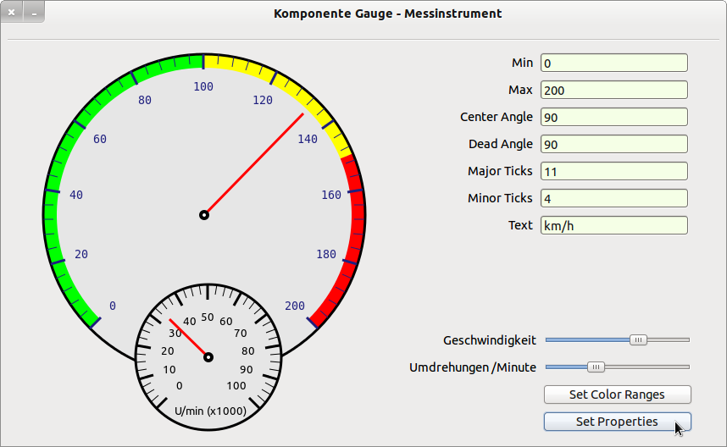Minimize the Komponente Gauge window
Screen dimensions: 727x447
[x=34, y=14]
